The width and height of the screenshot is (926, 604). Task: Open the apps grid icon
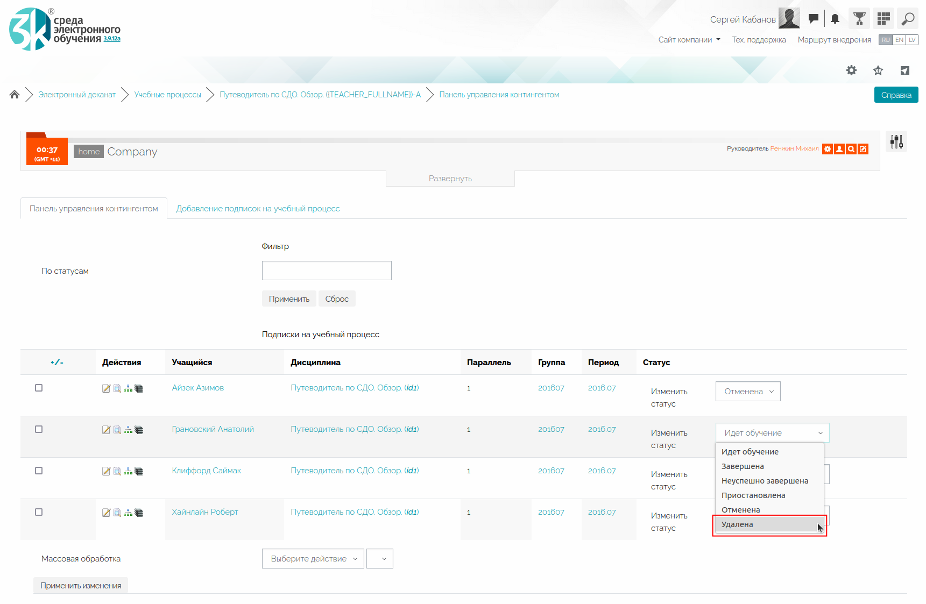point(883,19)
